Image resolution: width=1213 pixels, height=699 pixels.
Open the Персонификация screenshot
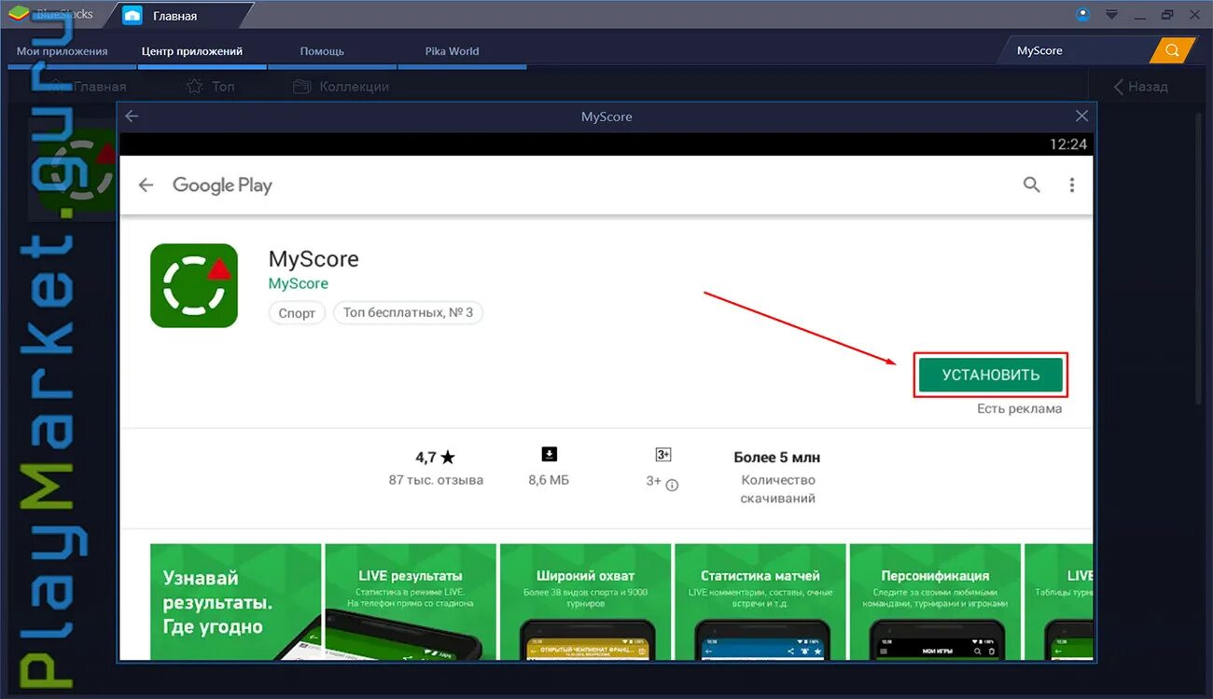[935, 601]
